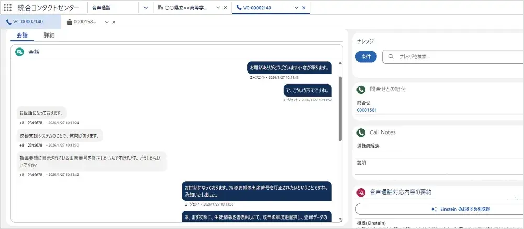Screen dimensions: 524x229
Task: Click the message で、こういう形でですね。
Action: point(307,90)
